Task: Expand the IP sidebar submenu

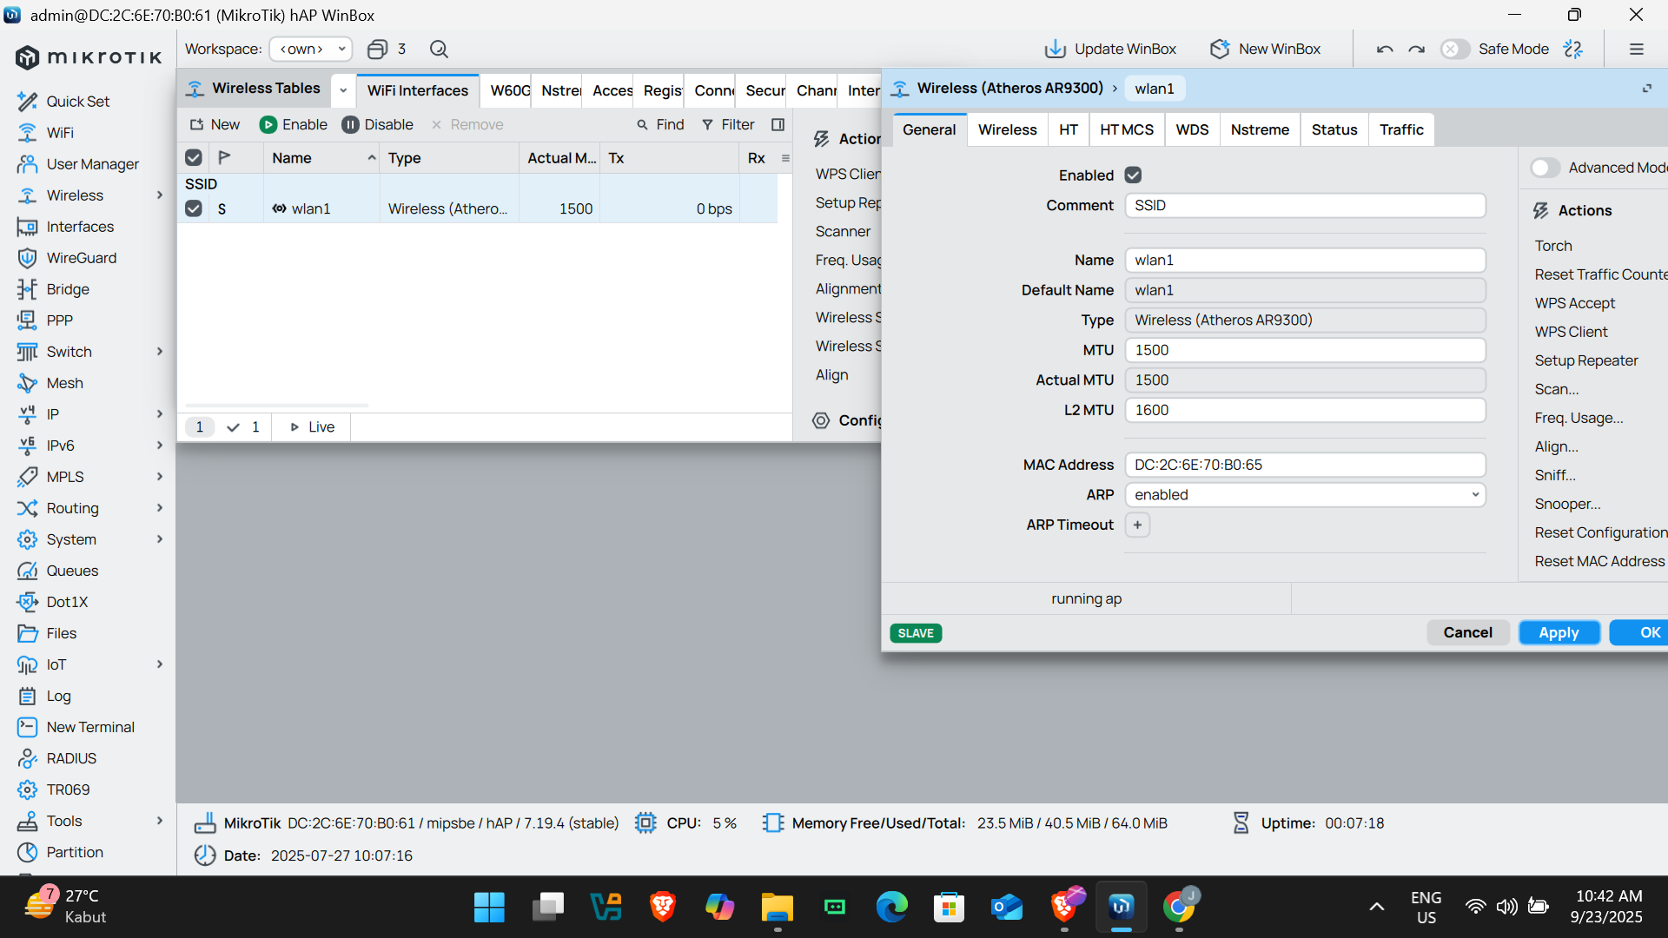Action: pyautogui.click(x=160, y=413)
